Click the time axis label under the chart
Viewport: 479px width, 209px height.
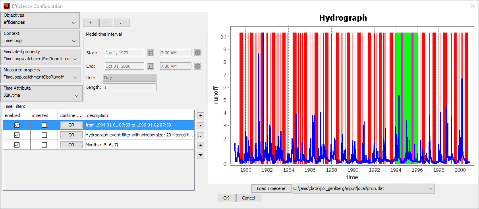click(352, 177)
